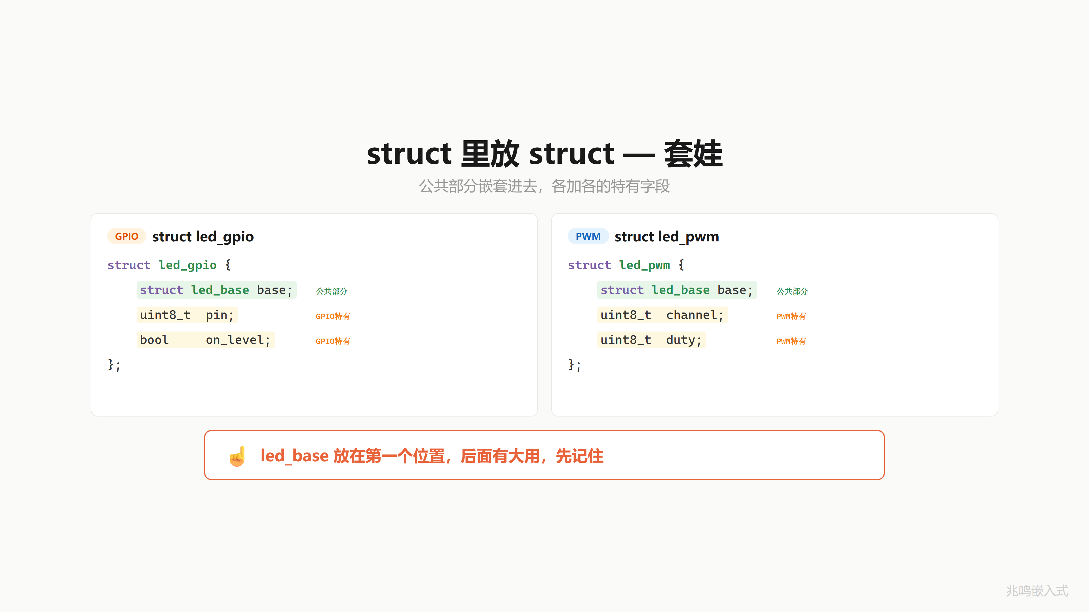Click the 'uint8_t channel;' code line
The image size is (1089, 612).
click(662, 315)
